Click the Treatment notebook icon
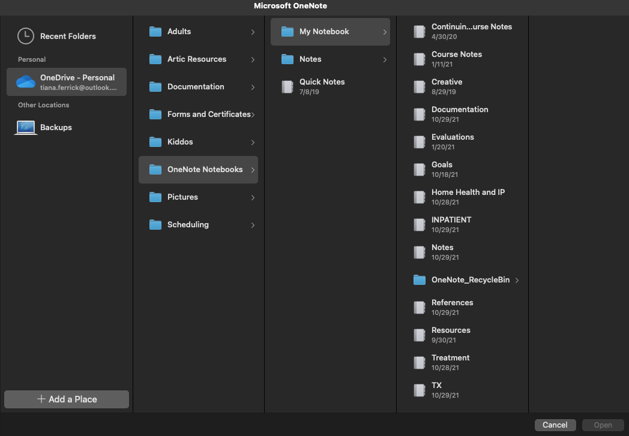 (419, 363)
